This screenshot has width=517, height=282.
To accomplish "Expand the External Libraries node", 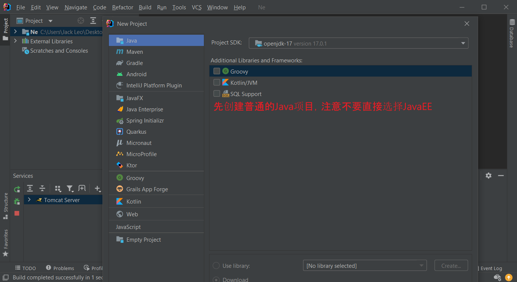I will click(15, 41).
